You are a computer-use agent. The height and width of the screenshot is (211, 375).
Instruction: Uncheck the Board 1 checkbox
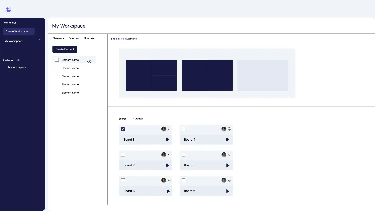coord(123,129)
